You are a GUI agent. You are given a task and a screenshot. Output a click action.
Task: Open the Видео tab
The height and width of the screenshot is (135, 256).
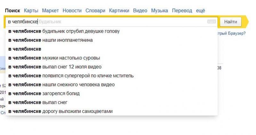(140, 11)
